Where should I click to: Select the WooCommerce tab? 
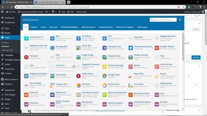[x=88, y=27]
